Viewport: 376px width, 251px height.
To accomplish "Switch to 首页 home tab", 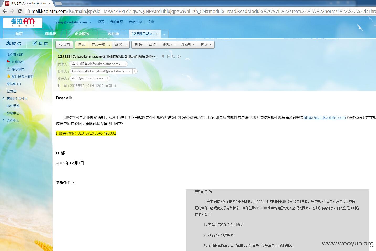I will 19,34.
